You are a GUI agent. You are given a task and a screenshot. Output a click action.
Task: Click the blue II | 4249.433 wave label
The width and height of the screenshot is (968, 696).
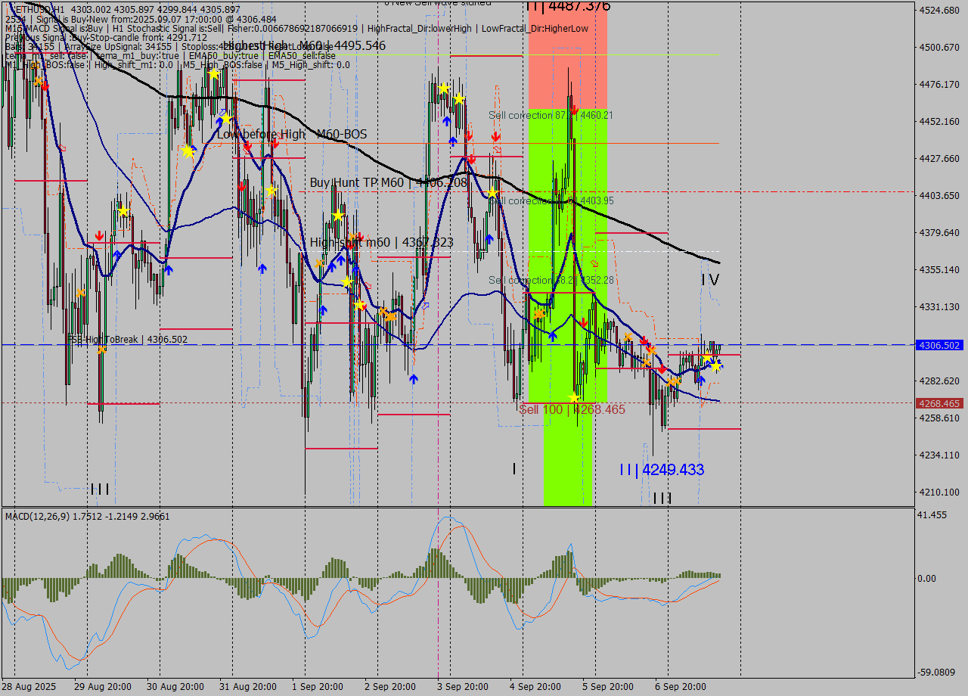[661, 470]
